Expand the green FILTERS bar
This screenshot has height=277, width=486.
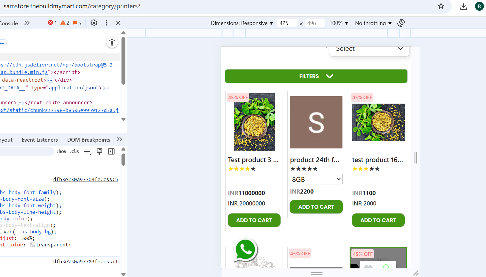316,76
